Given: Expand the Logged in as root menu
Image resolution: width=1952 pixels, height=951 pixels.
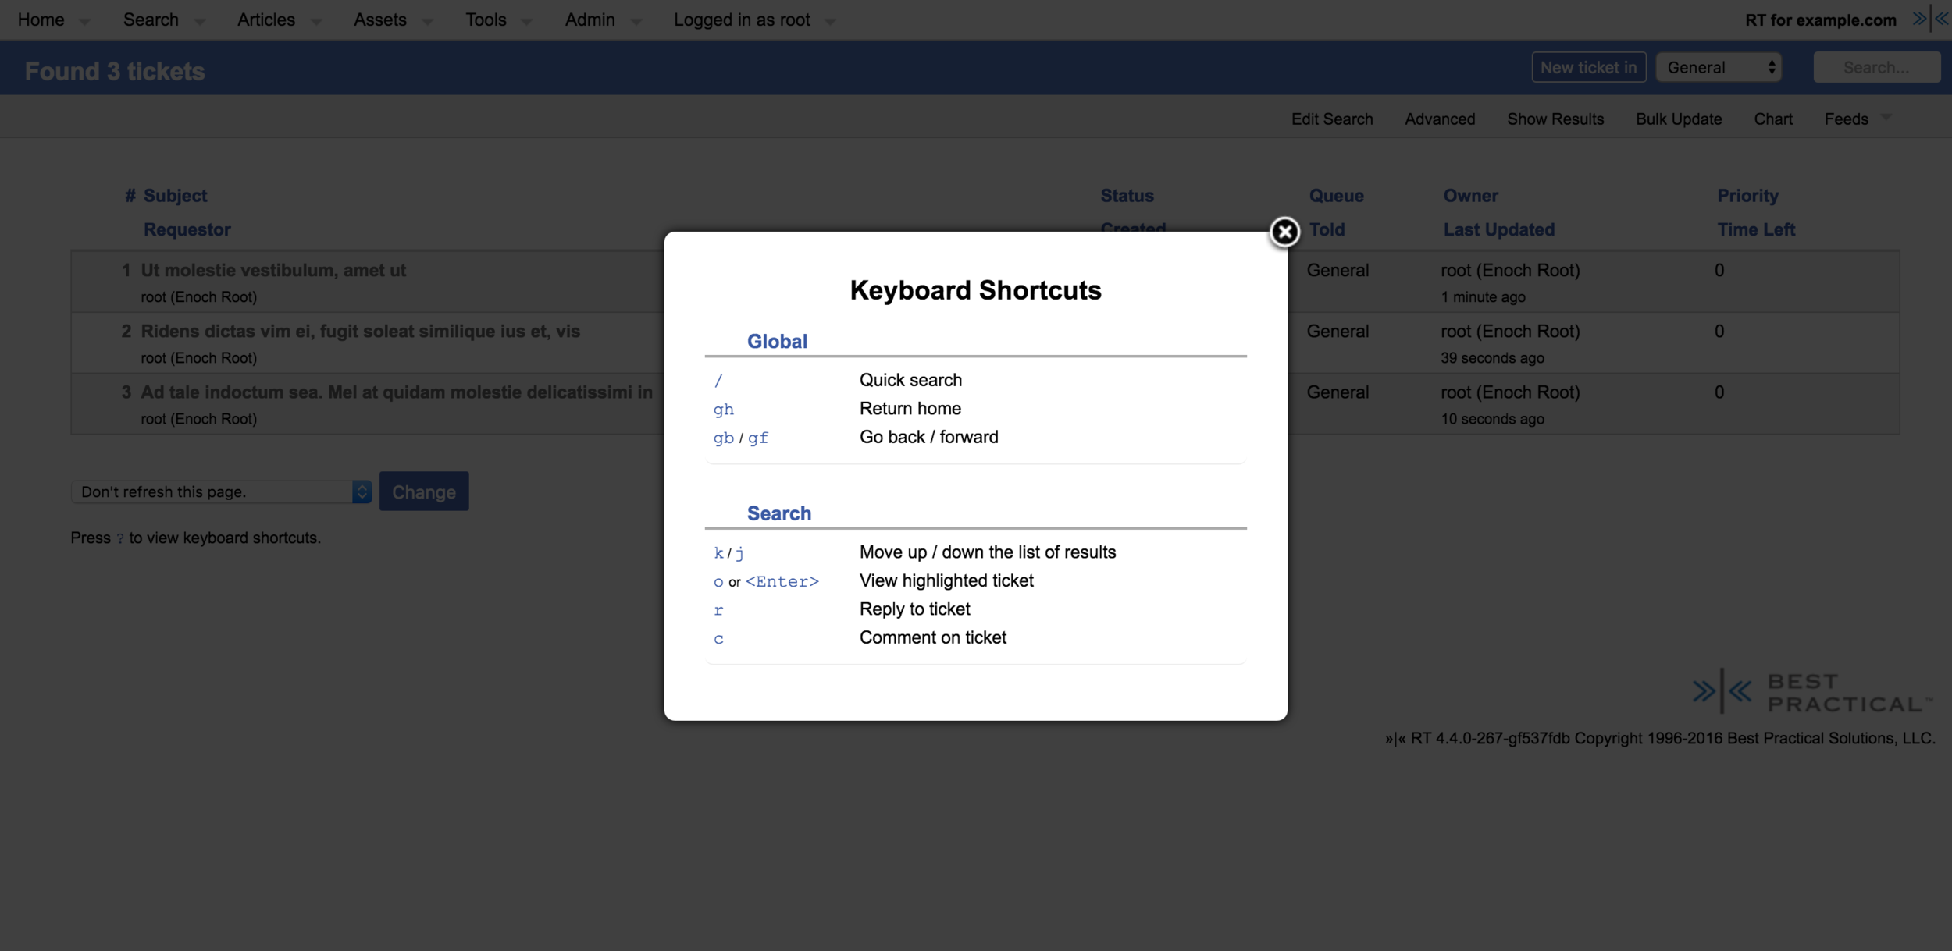Looking at the screenshot, I should [x=828, y=21].
